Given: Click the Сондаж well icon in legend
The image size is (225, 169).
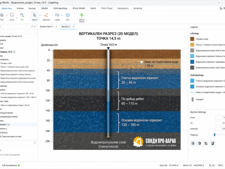Looking at the screenshot, I should tap(192, 100).
